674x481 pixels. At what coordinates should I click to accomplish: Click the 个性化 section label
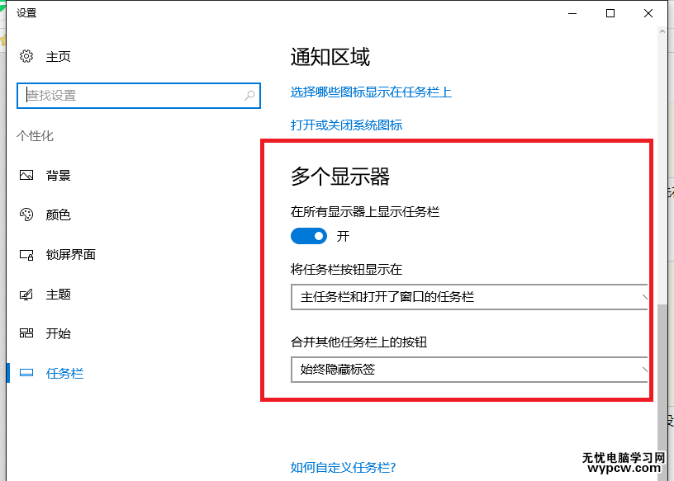click(35, 136)
